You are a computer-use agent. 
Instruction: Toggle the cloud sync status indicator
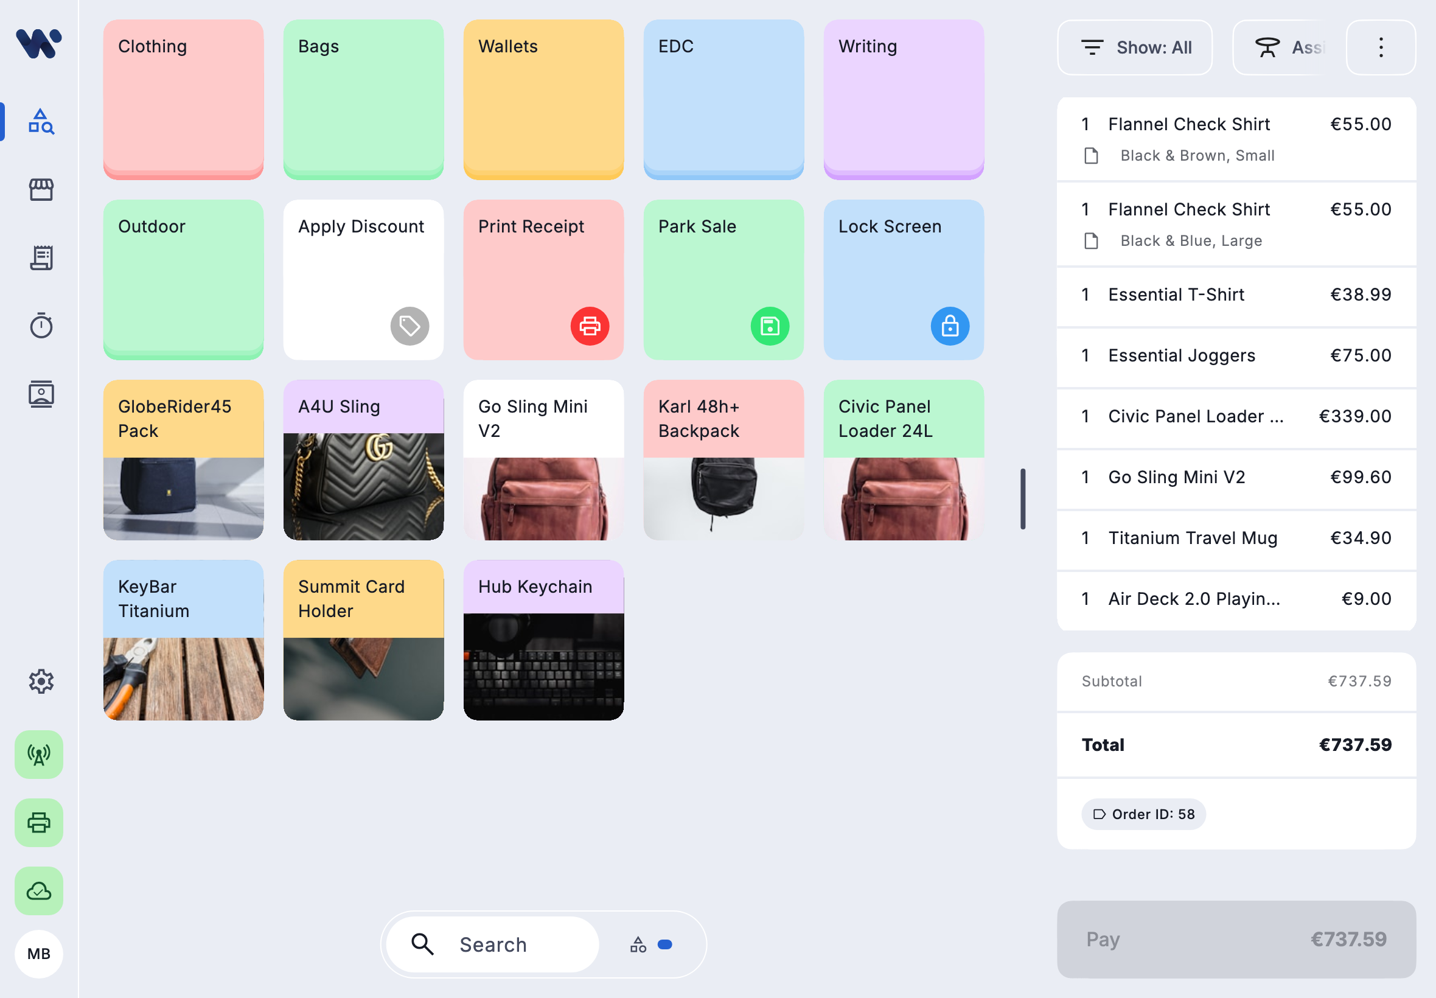[38, 891]
